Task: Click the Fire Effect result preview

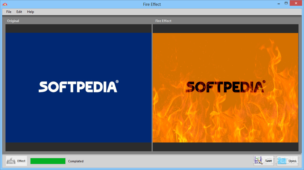Action: [x=225, y=88]
